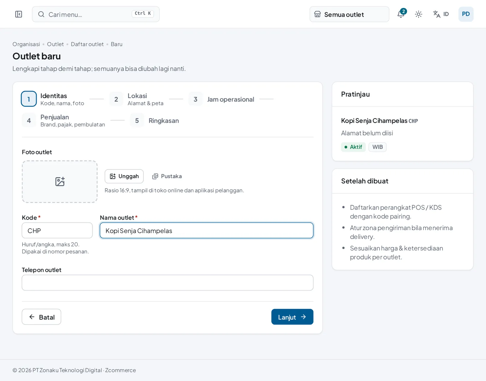Click 'Sesuaikan harga & ketersediaan' item
The width and height of the screenshot is (486, 381).
point(396,253)
